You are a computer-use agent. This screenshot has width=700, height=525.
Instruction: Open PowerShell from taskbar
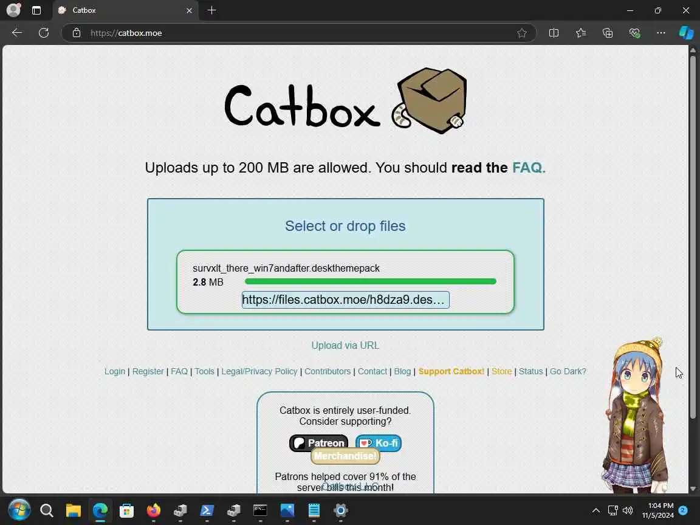point(207,510)
